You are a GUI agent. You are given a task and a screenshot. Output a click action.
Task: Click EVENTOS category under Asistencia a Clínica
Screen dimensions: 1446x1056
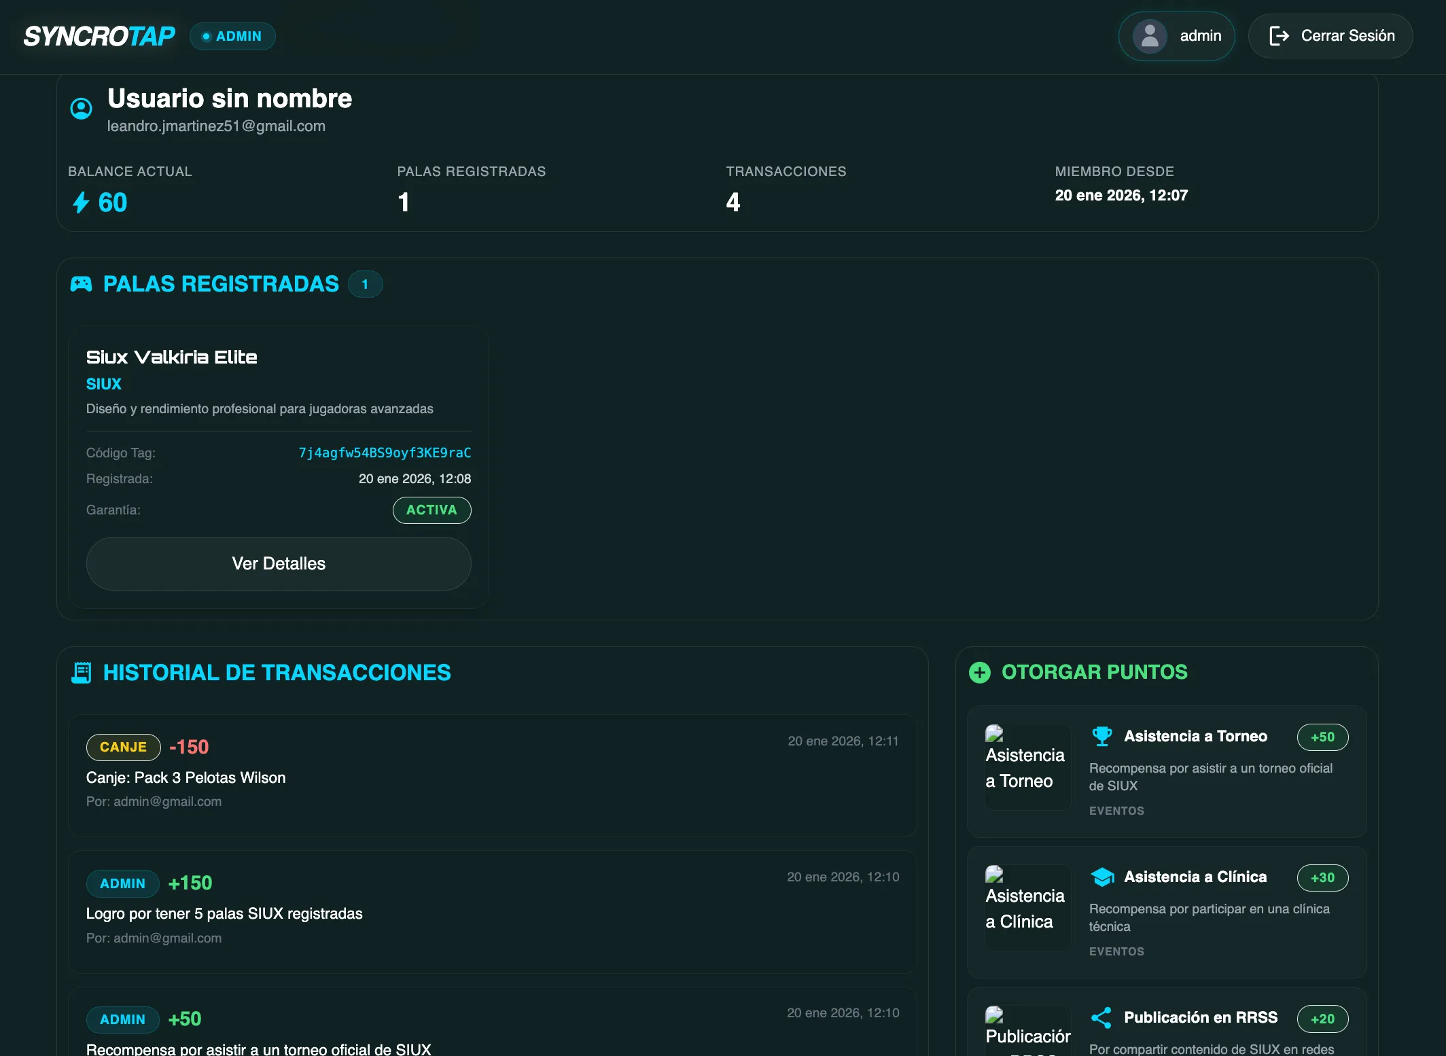(1116, 951)
